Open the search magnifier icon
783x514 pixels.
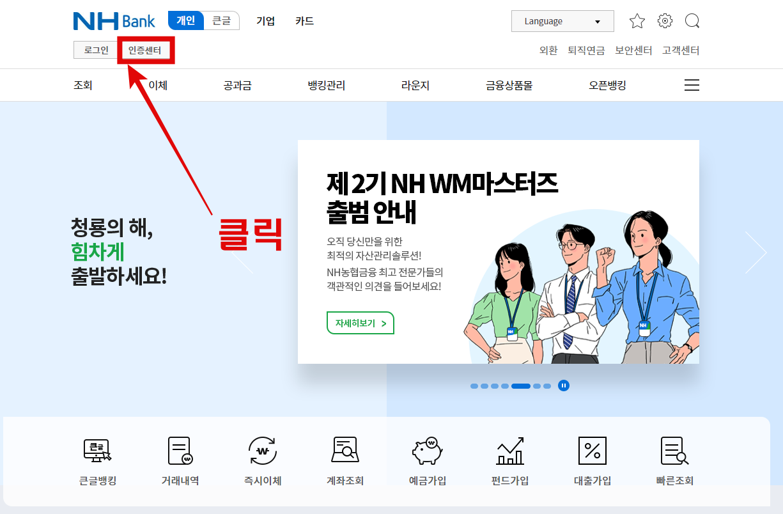[x=692, y=21]
